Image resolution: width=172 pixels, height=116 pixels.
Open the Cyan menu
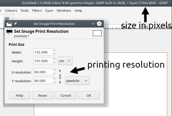pos(49,10)
